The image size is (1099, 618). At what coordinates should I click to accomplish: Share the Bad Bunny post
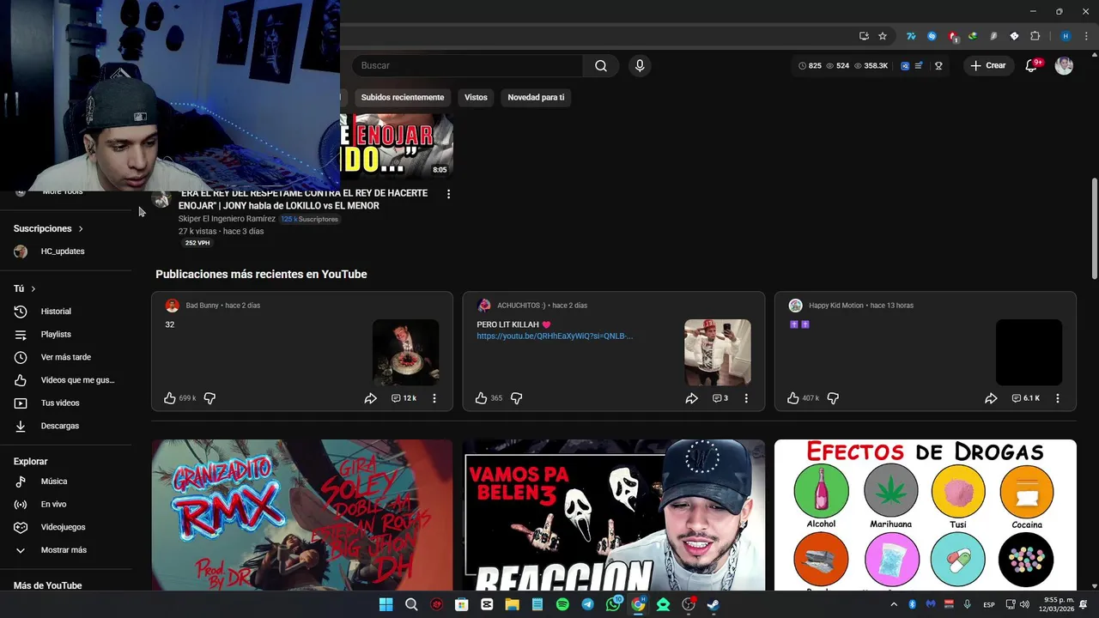click(371, 398)
